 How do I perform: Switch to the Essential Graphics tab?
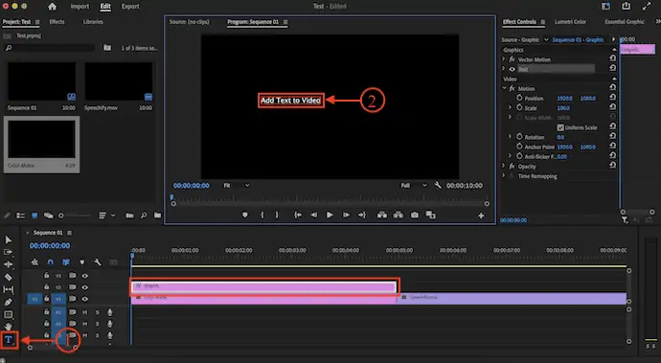625,22
